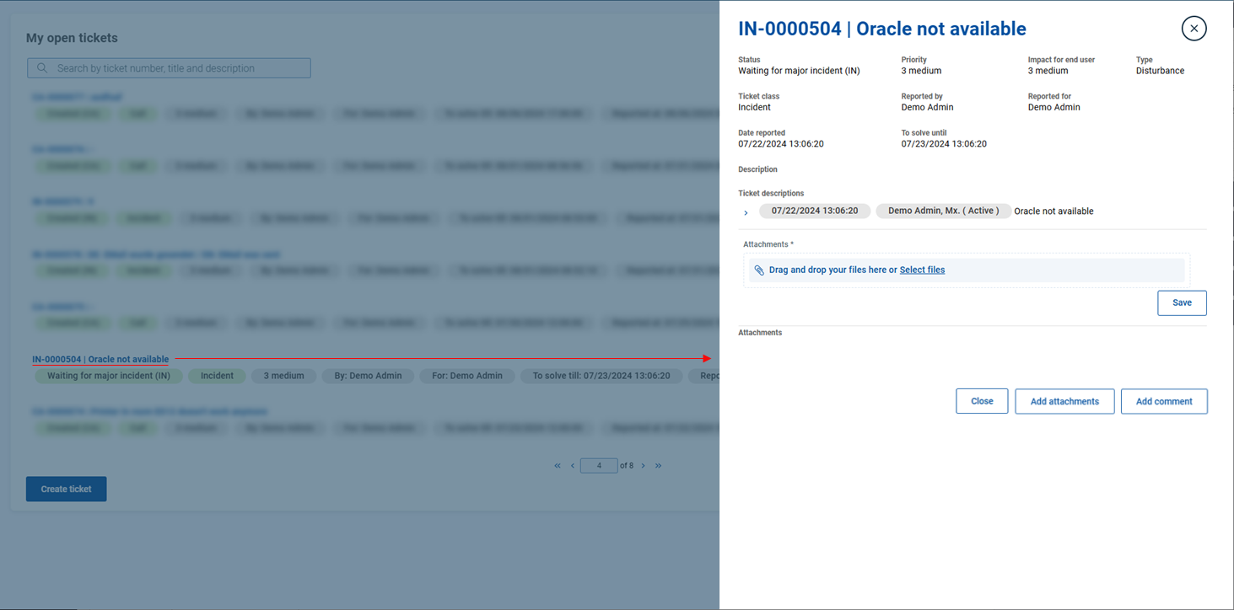
Task: Click 'Oracle not available' text in ticket descriptions
Action: click(x=1053, y=211)
